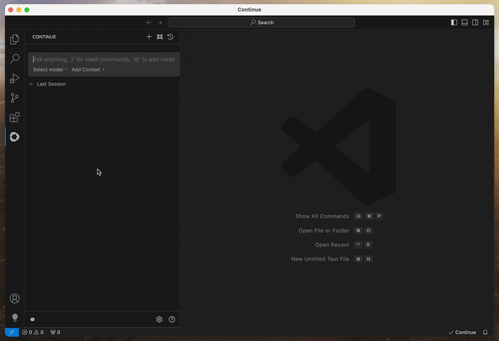This screenshot has height=341, width=499.
Task: Open ports forwarded indicator in status bar
Action: point(56,332)
